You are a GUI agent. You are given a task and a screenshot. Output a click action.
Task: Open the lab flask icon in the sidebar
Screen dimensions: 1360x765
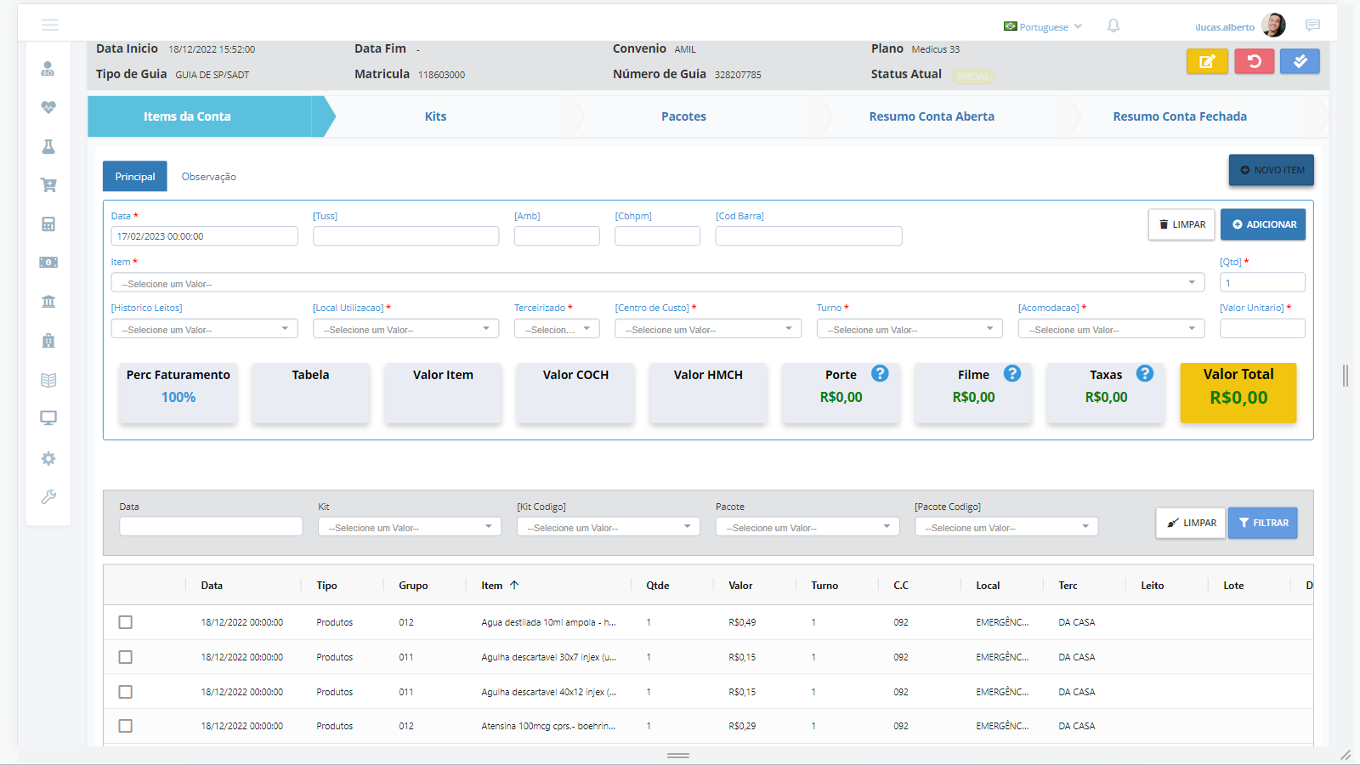[x=48, y=146]
